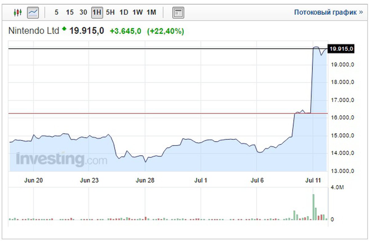
Task: Click the tallest green volume bar
Action: coord(313,207)
